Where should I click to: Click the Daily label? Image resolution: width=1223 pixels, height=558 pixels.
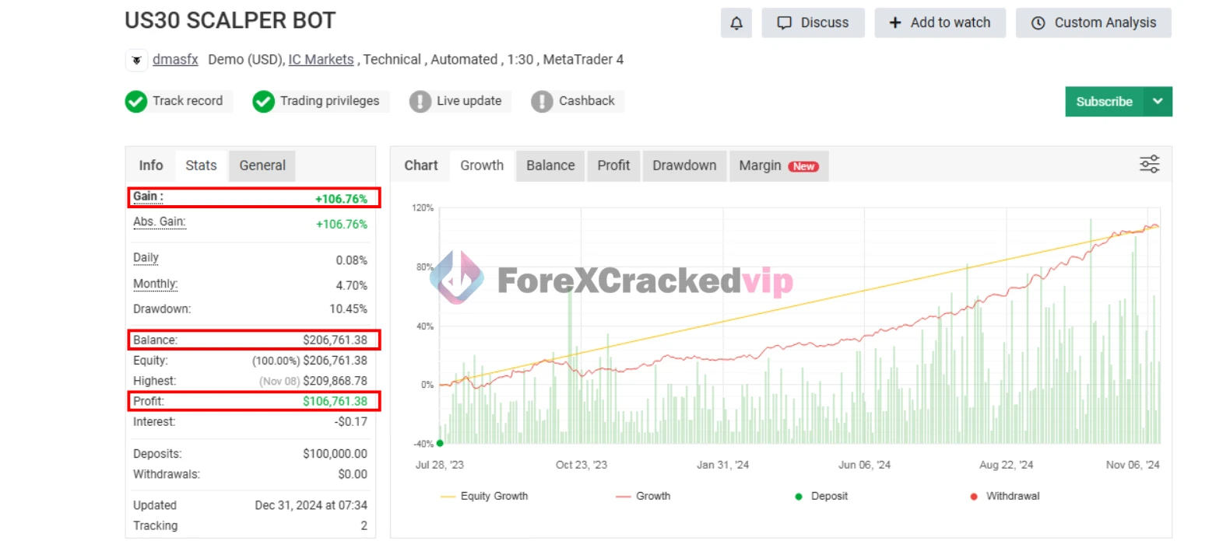(146, 258)
